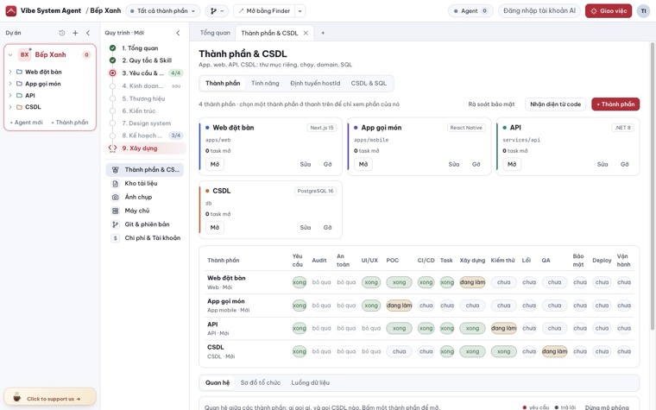Click Mở on the CSDL card

[215, 228]
